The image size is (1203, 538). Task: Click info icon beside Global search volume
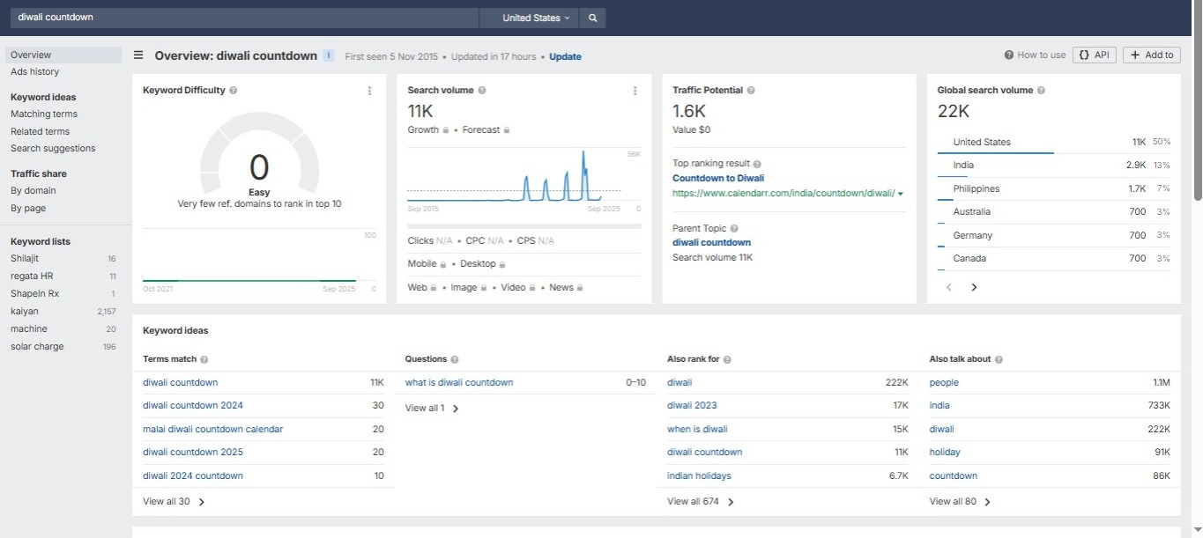pyautogui.click(x=1041, y=91)
